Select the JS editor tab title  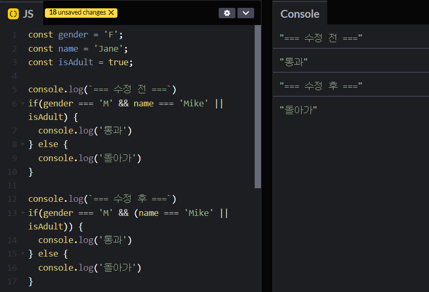28,14
